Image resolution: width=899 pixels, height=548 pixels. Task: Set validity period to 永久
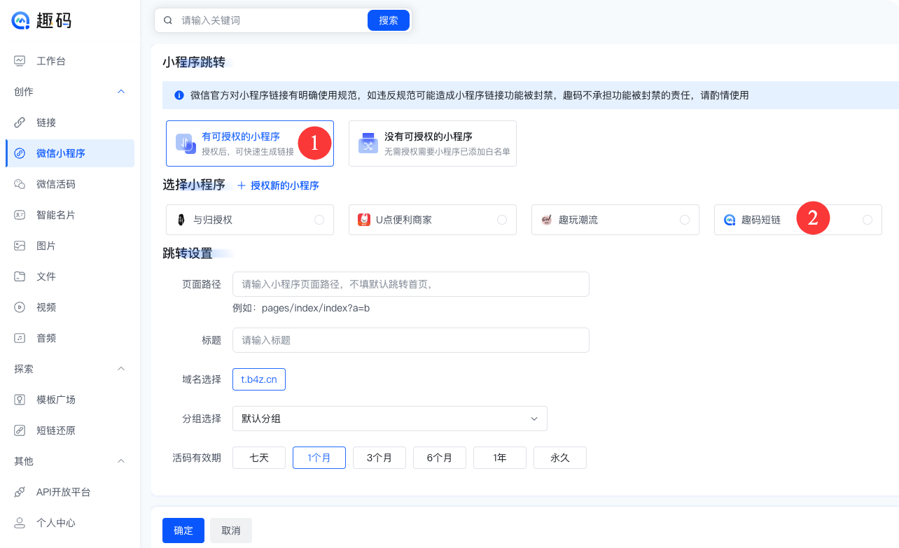pyautogui.click(x=560, y=457)
